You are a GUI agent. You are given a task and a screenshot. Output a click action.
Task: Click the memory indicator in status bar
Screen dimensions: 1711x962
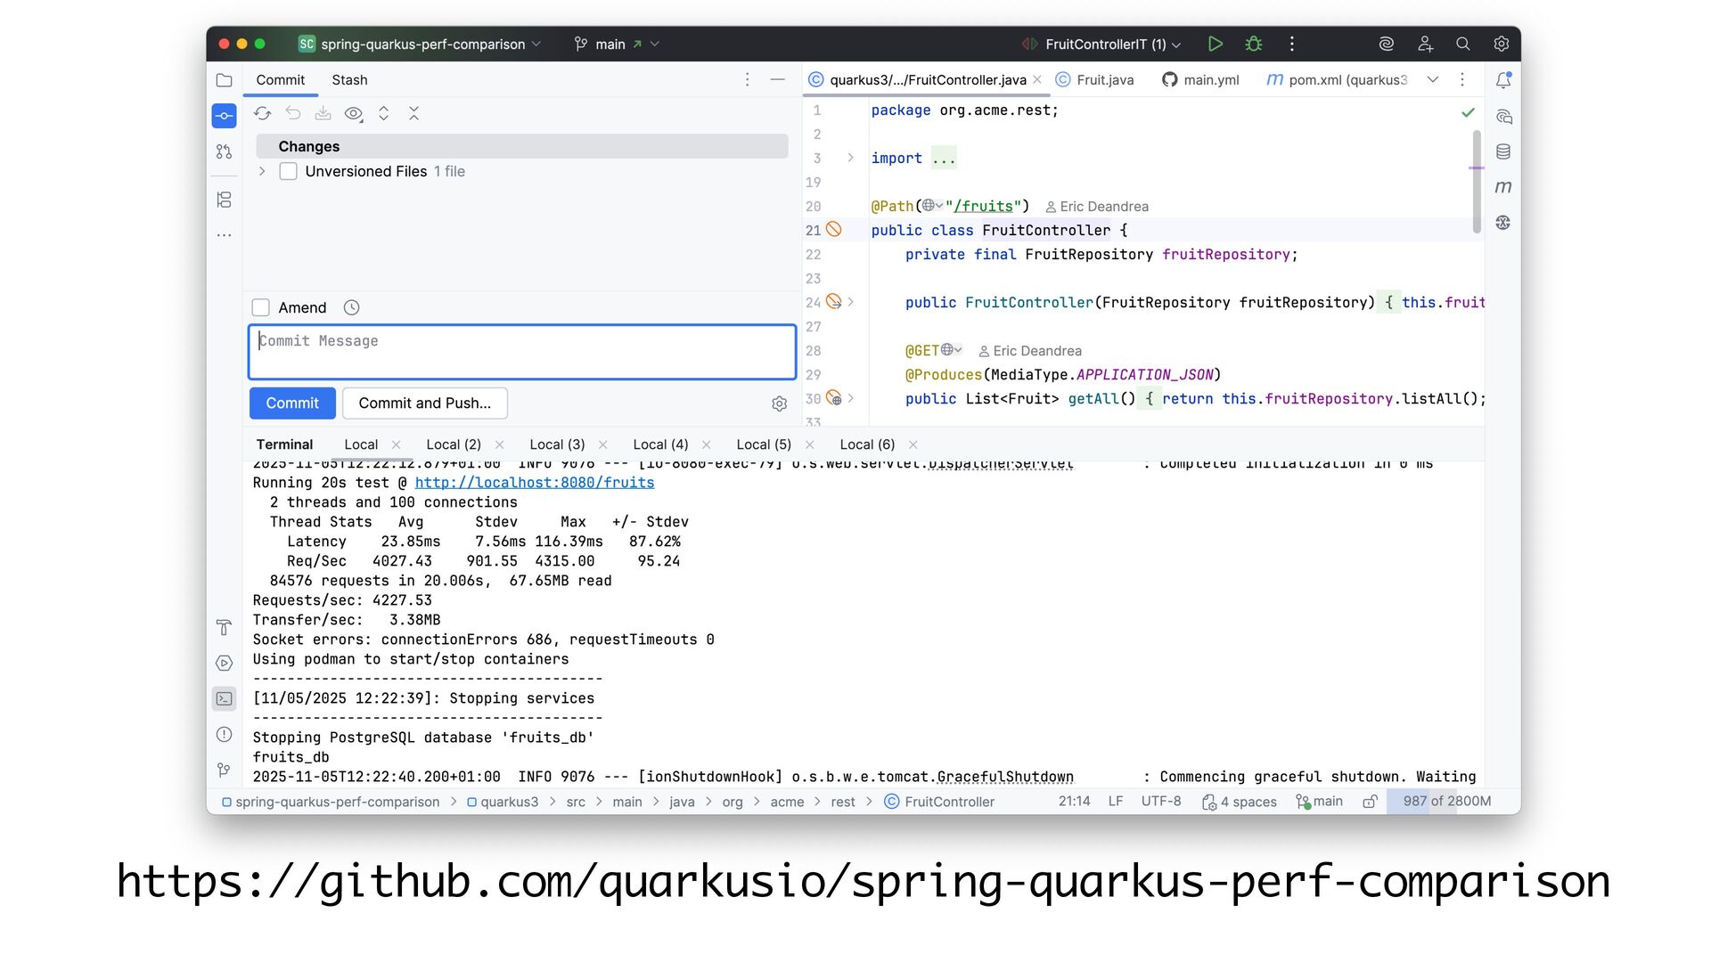coord(1445,801)
